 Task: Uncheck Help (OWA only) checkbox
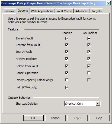coord(67,87)
